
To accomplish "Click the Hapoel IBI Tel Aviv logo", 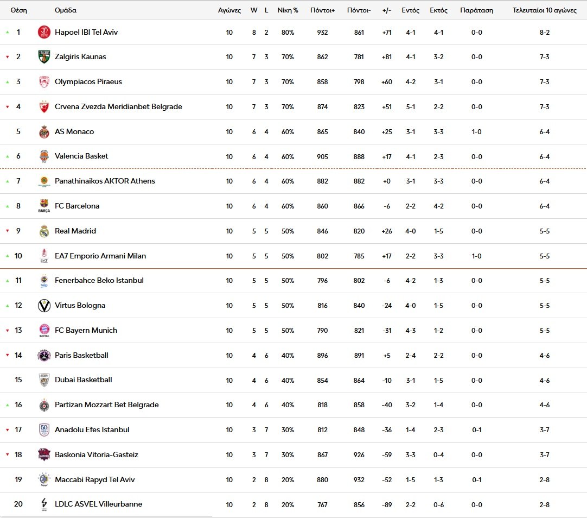I will pyautogui.click(x=44, y=33).
